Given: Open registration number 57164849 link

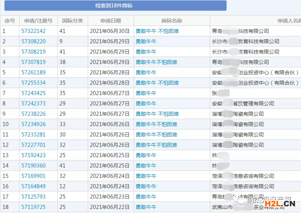Looking at the screenshot, I should (x=33, y=186).
